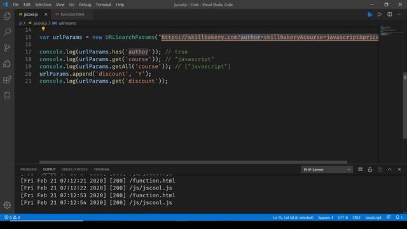
Task: Click the VS Code logo icon
Action: (5, 4)
